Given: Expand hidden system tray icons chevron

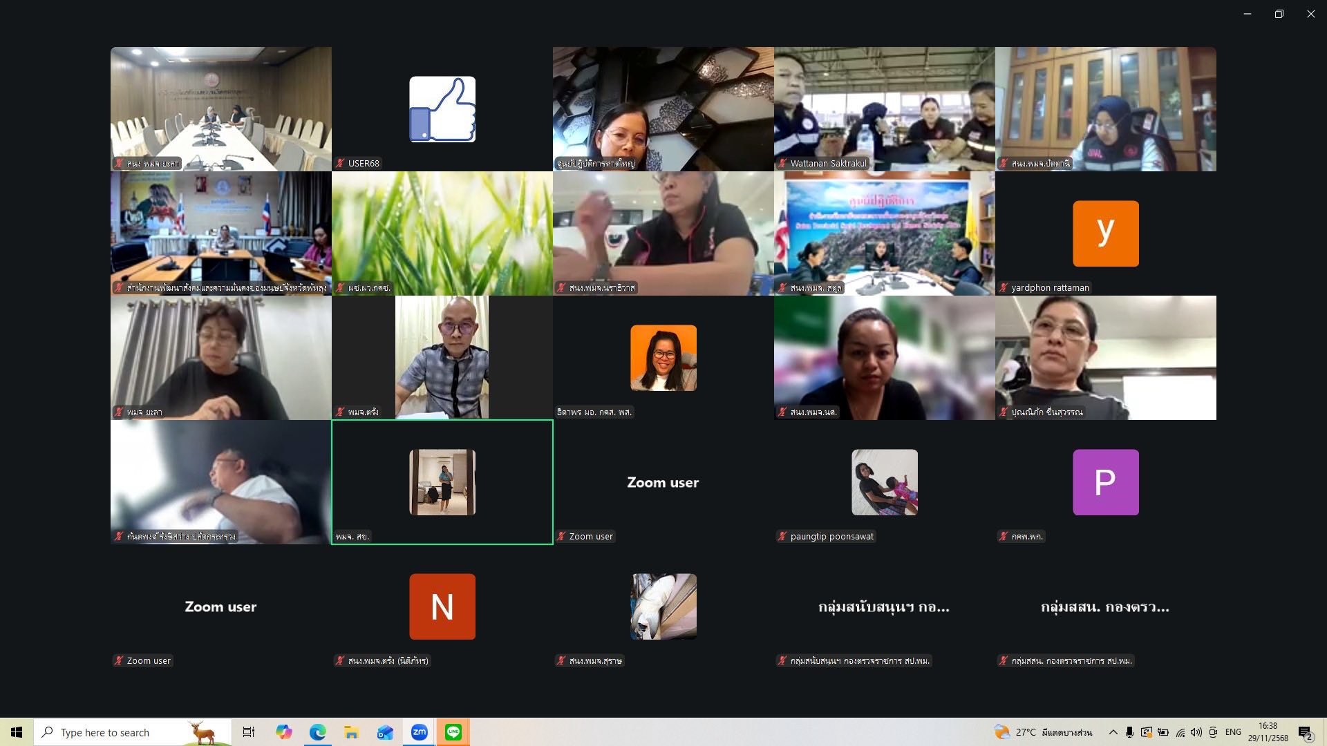Looking at the screenshot, I should click(x=1113, y=732).
